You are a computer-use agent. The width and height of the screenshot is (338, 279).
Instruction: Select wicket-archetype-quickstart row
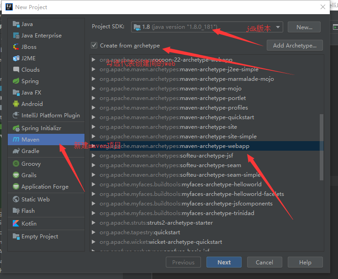pos(207,242)
